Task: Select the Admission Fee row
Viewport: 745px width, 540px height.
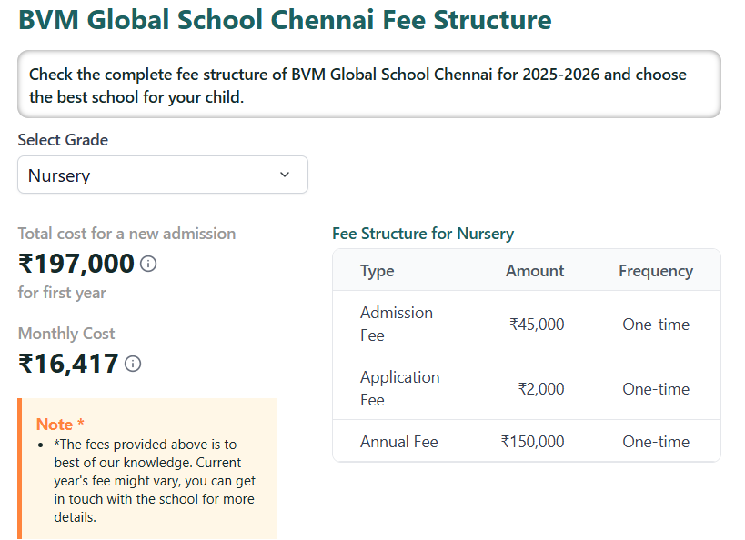Action: pyautogui.click(x=525, y=323)
